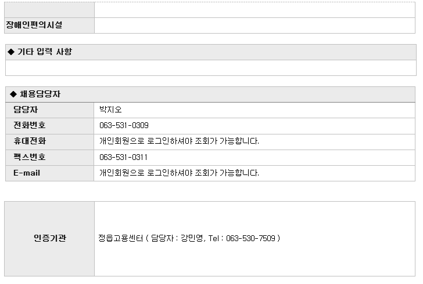
Task: Click the 기타 입력 사항 diamond bullet icon
Action: point(11,52)
